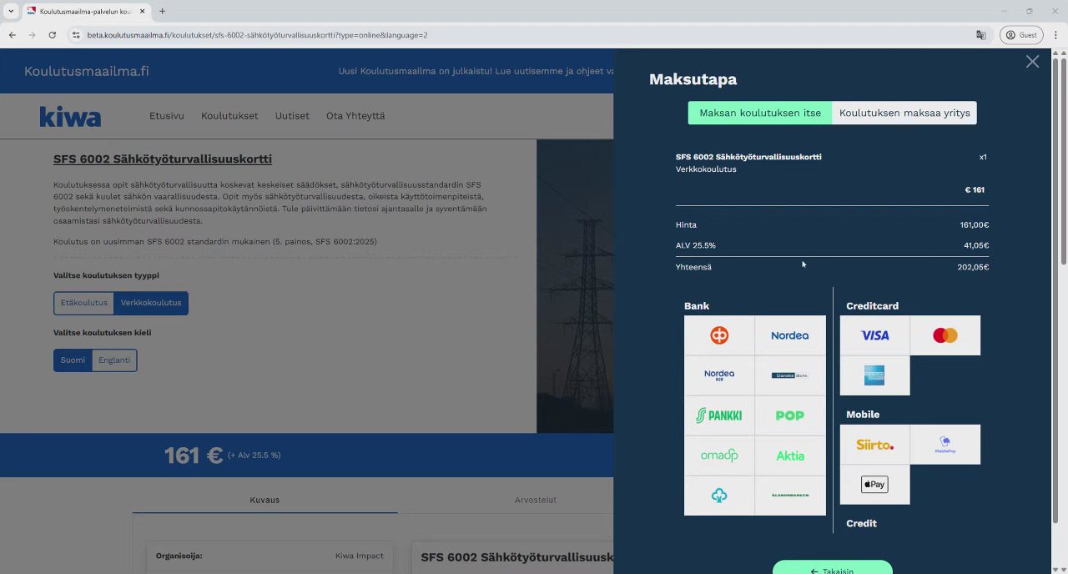The image size is (1068, 574).
Task: Pay with OP bank logo
Action: pyautogui.click(x=719, y=335)
